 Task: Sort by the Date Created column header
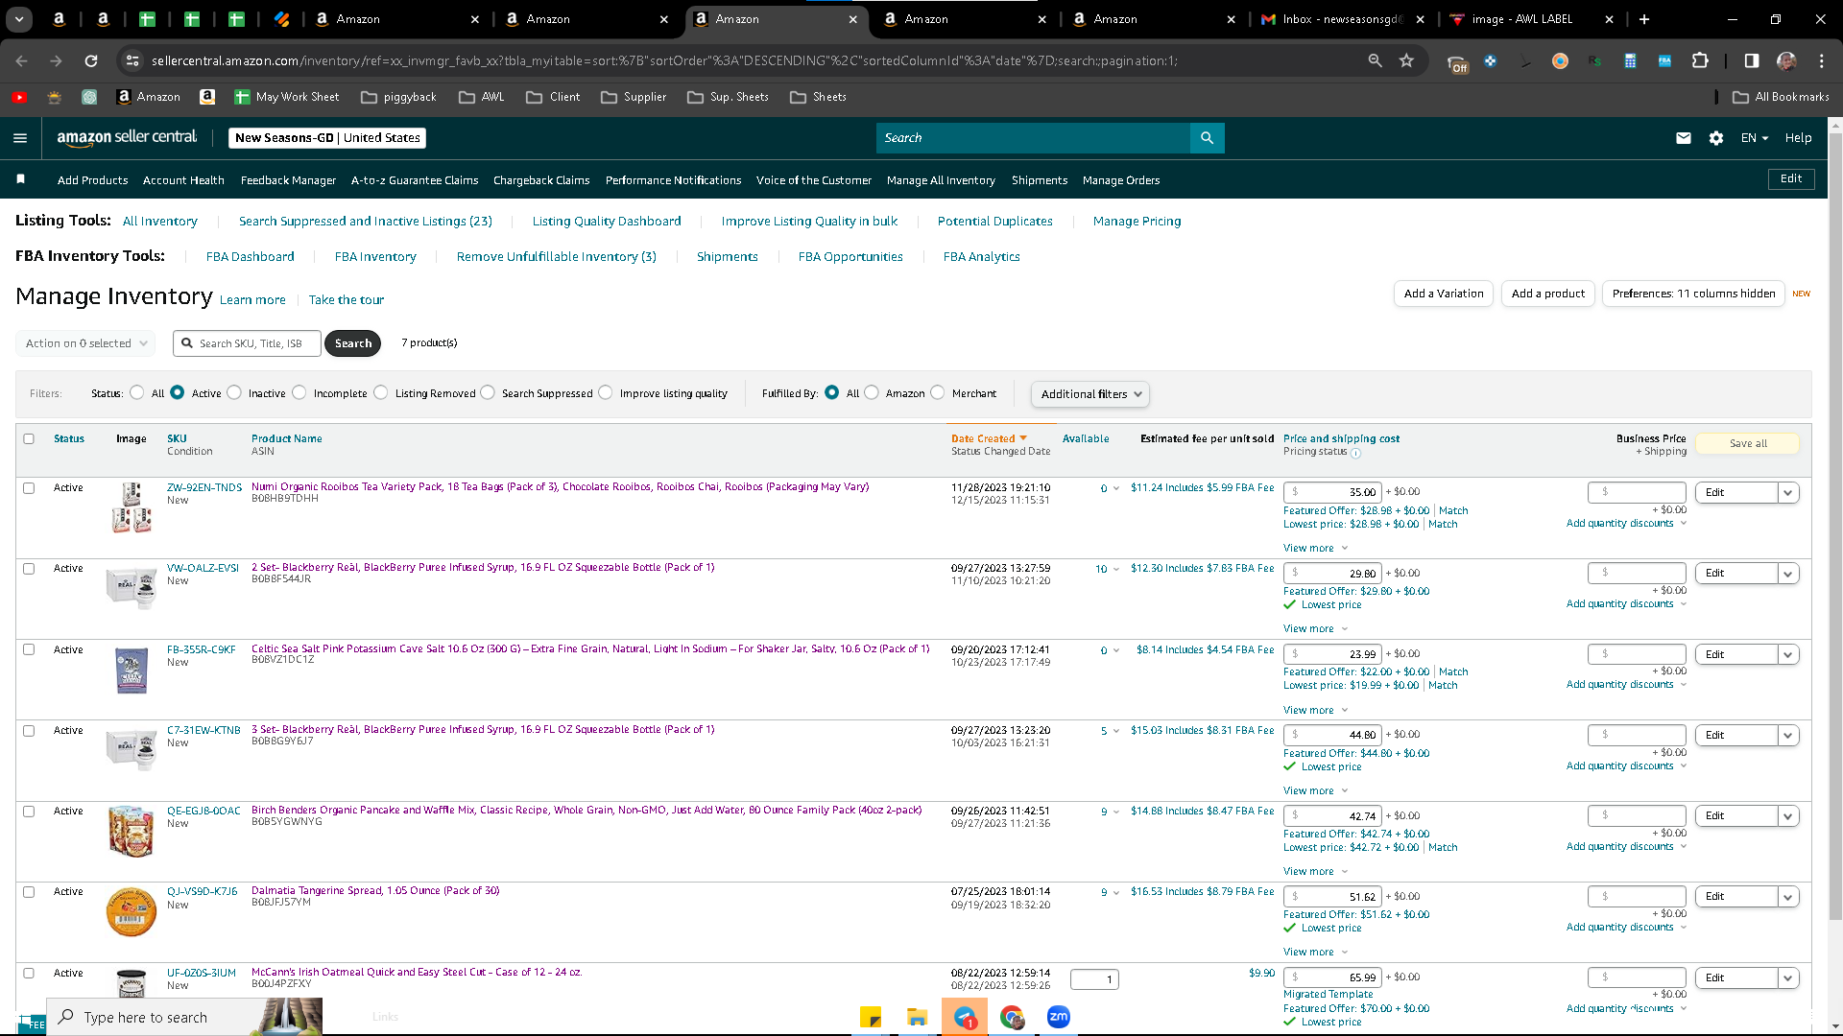tap(989, 438)
